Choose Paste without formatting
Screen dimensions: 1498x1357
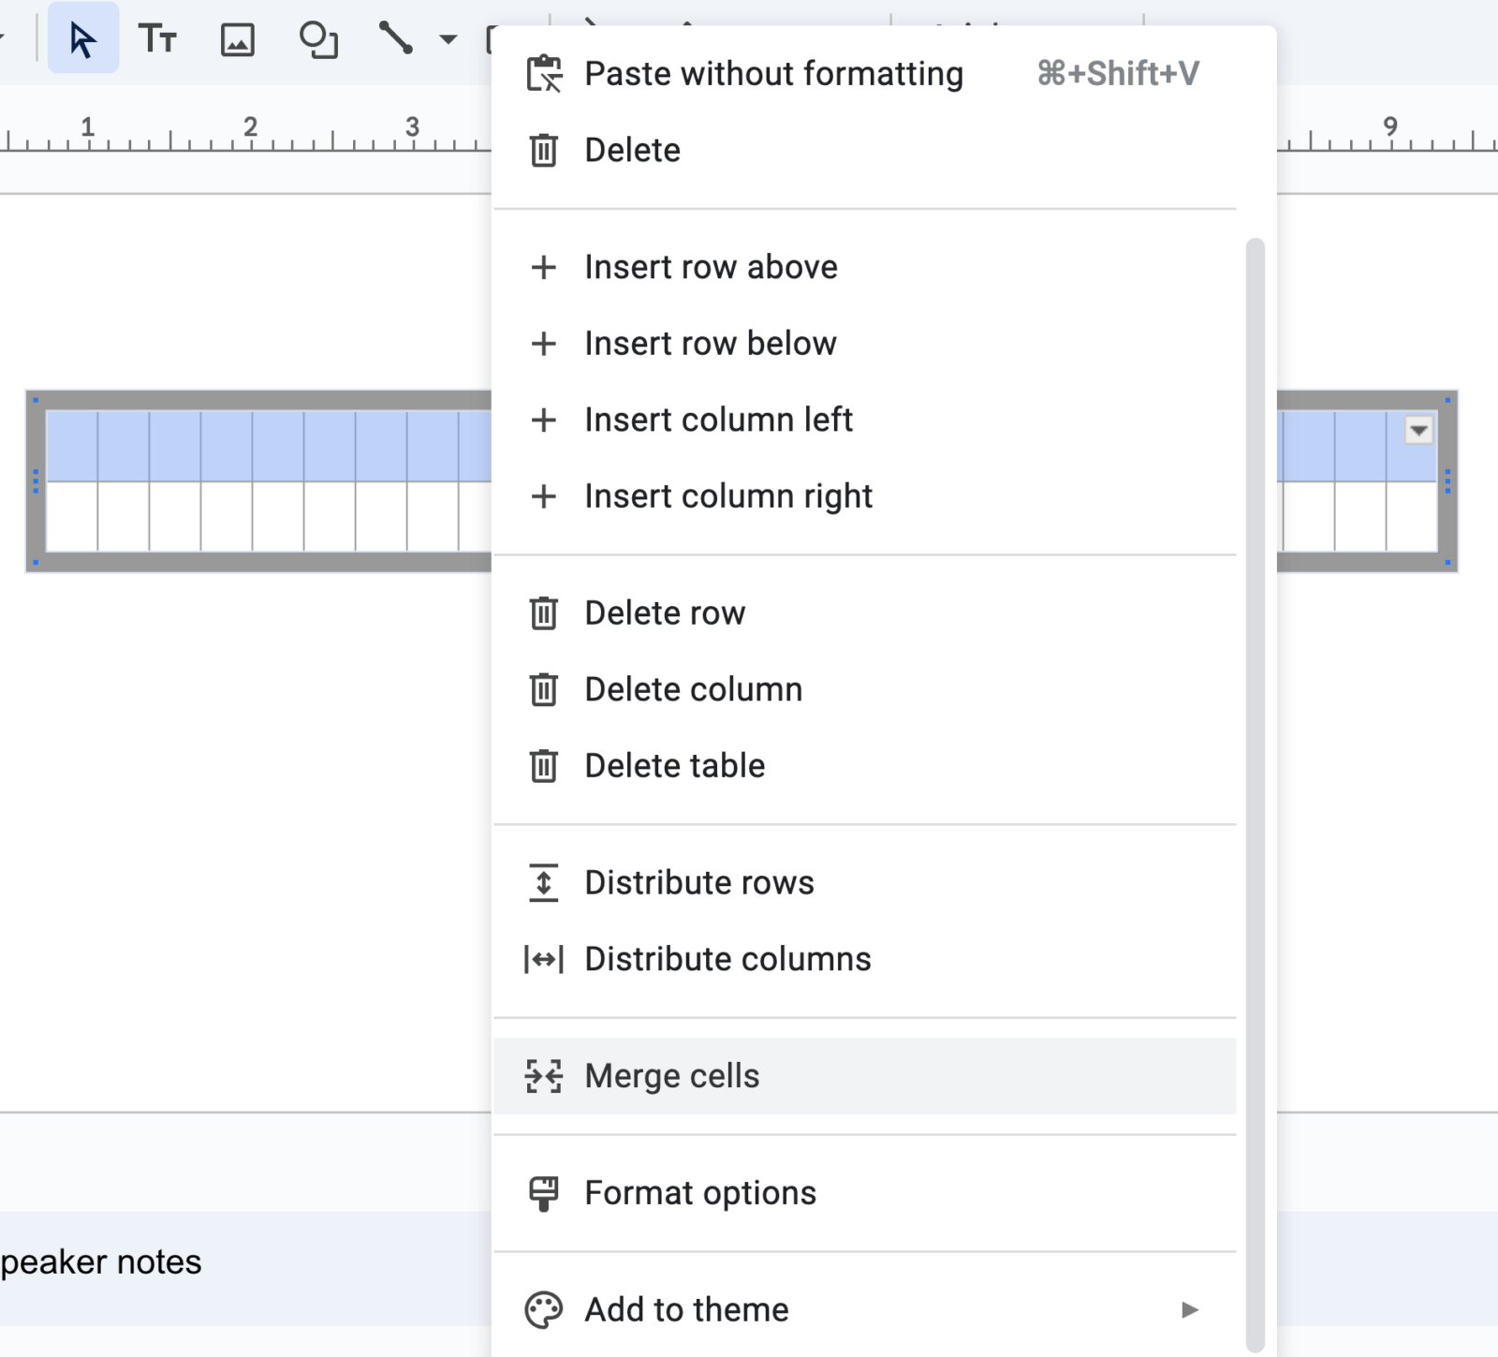coord(864,73)
